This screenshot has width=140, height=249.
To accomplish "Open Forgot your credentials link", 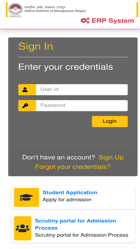I will (73, 167).
